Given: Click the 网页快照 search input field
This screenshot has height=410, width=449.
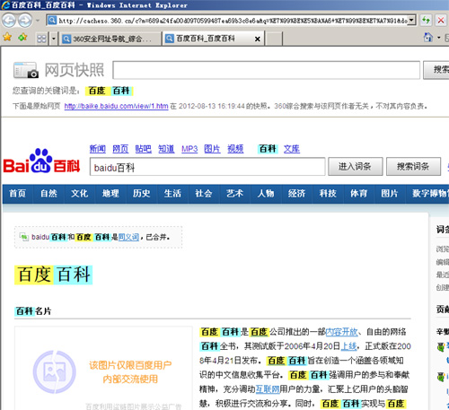Looking at the screenshot, I should coord(266,70).
